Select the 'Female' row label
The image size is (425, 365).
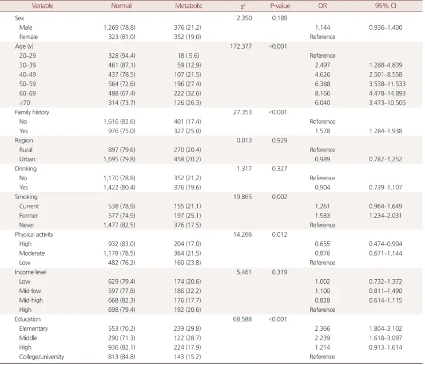(29, 37)
